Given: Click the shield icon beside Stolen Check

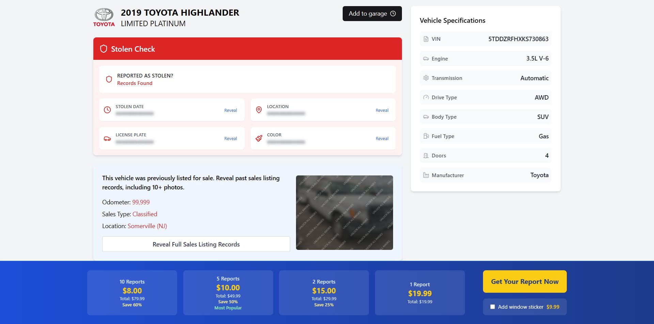Looking at the screenshot, I should (x=104, y=49).
